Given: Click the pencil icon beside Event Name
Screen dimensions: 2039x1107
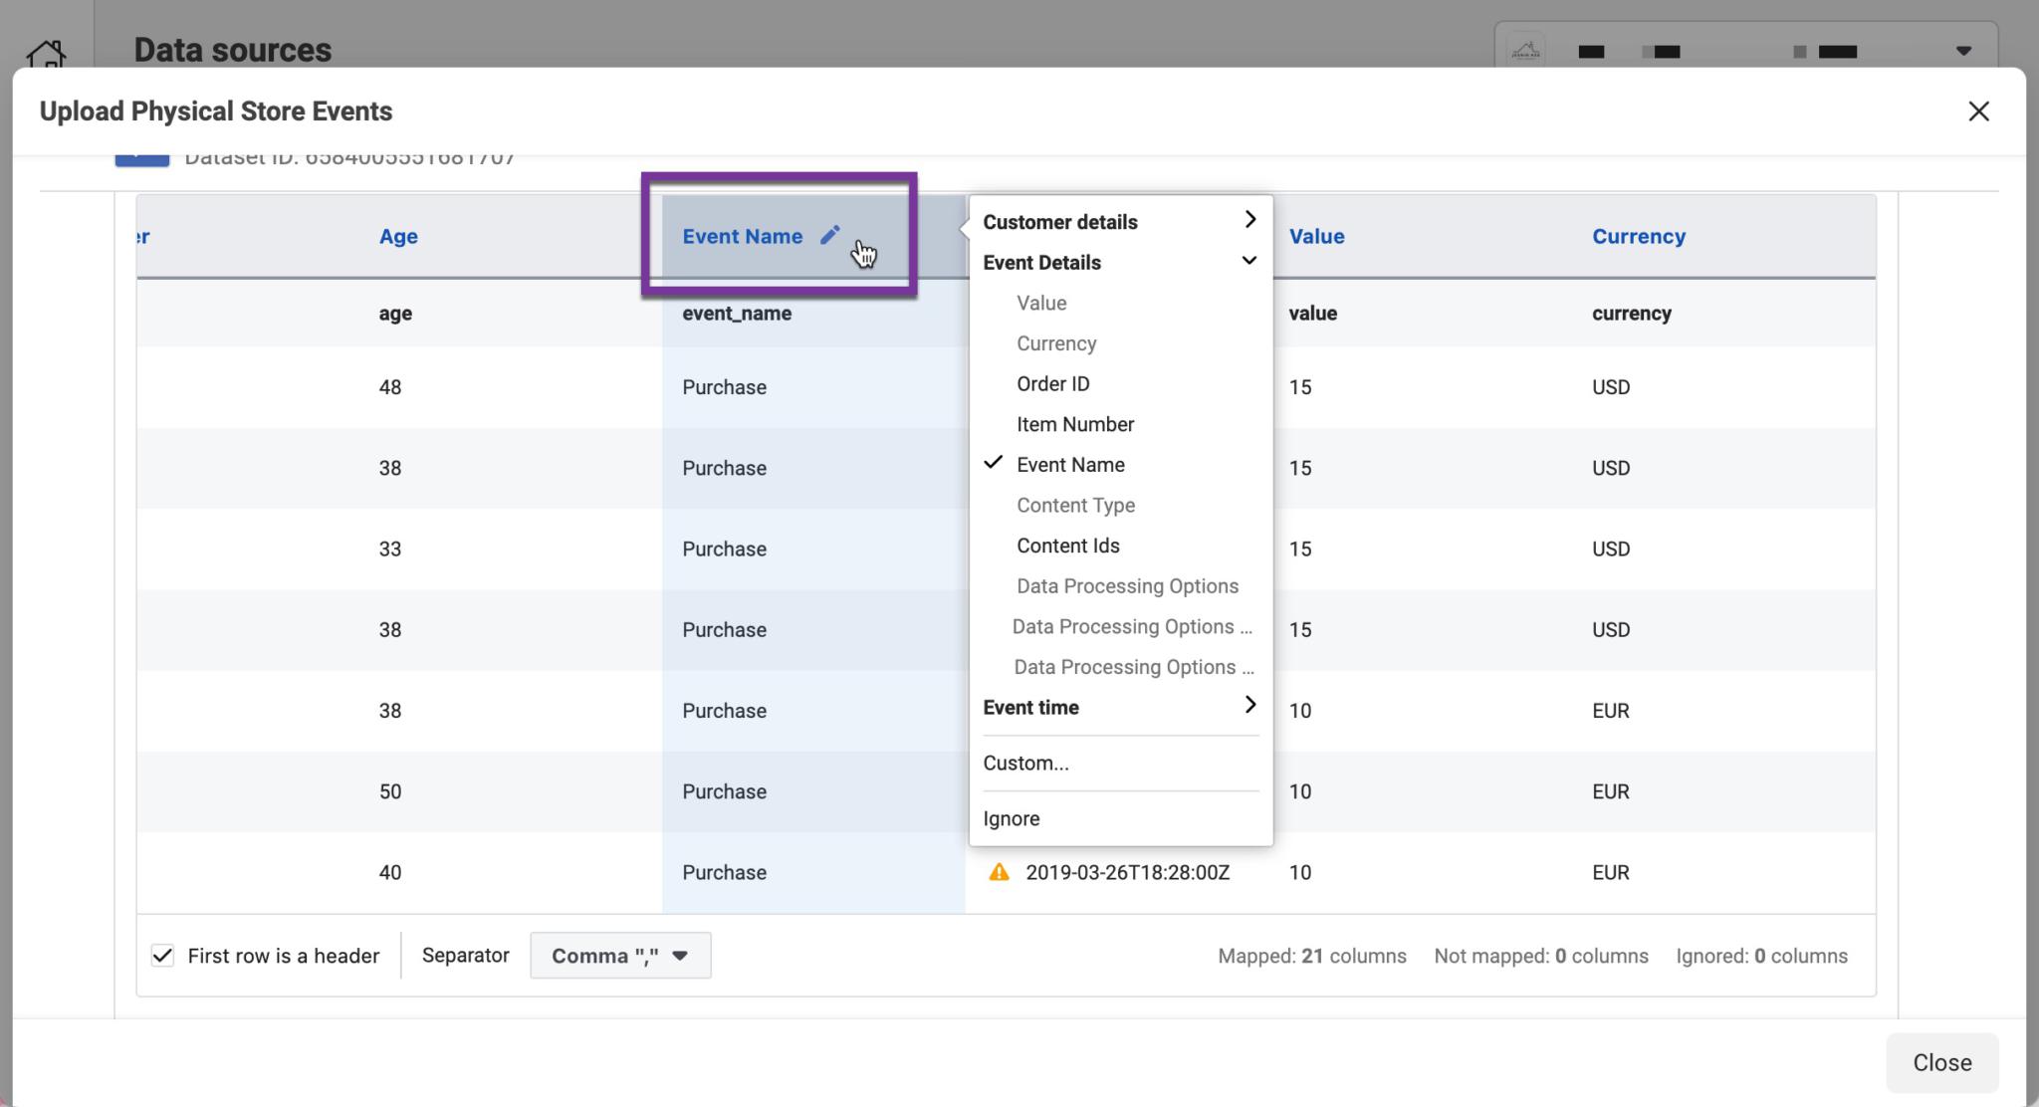Looking at the screenshot, I should (830, 235).
